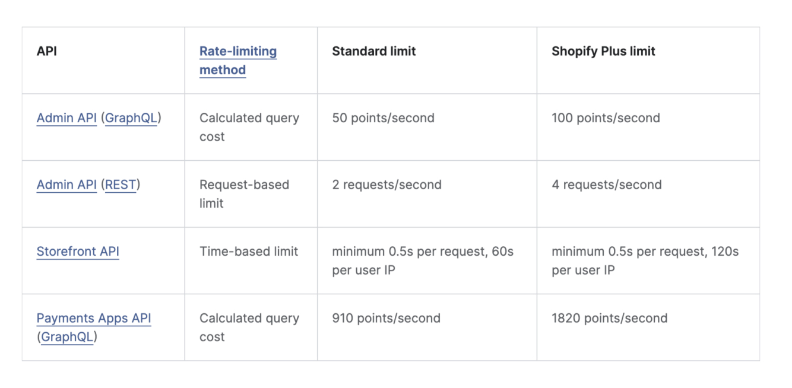
Task: Select the 4 requests/second cell
Action: (606, 185)
